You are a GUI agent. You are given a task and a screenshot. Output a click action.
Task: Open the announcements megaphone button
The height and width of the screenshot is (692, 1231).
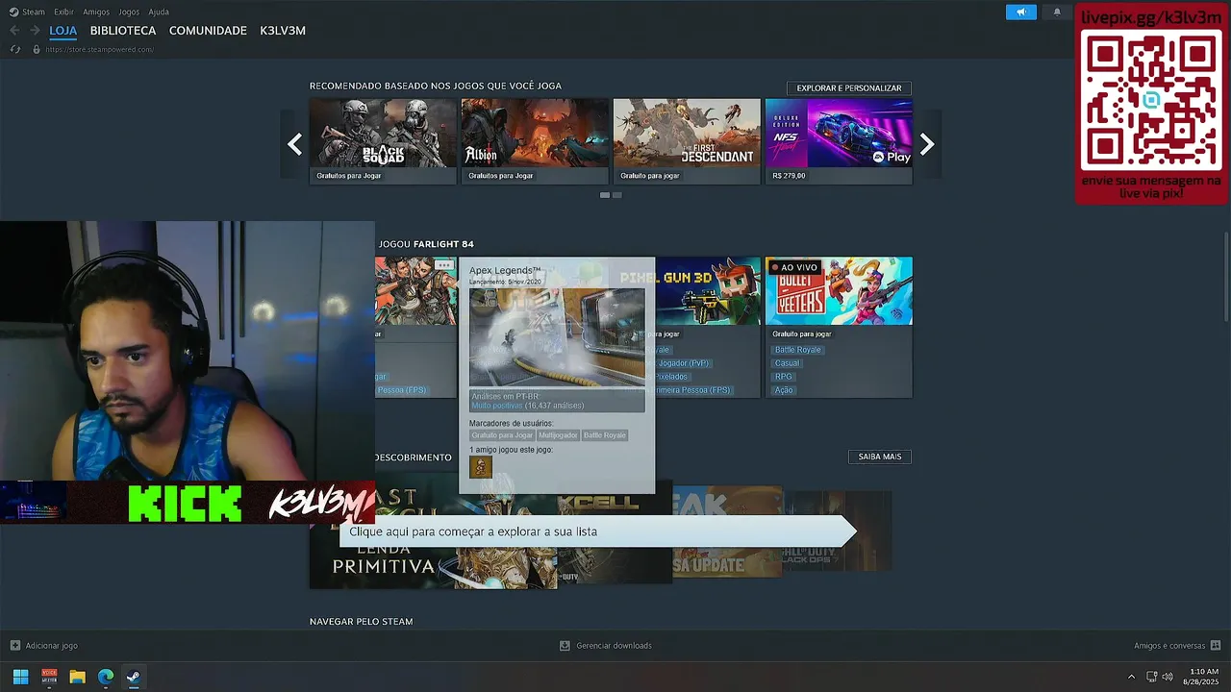(x=1021, y=12)
